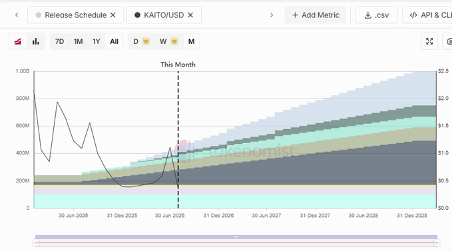Take a chart snapshot with camera icon

(449, 41)
